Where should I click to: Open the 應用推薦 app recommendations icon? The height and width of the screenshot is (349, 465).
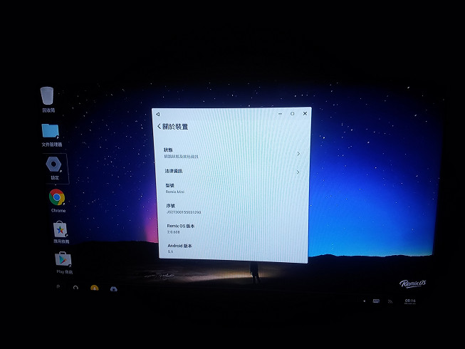[x=61, y=232]
